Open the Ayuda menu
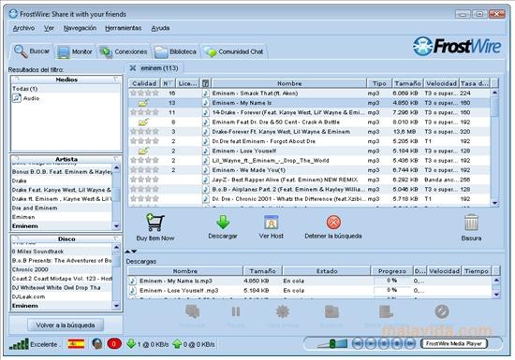This screenshot has height=360, width=515. (x=160, y=28)
